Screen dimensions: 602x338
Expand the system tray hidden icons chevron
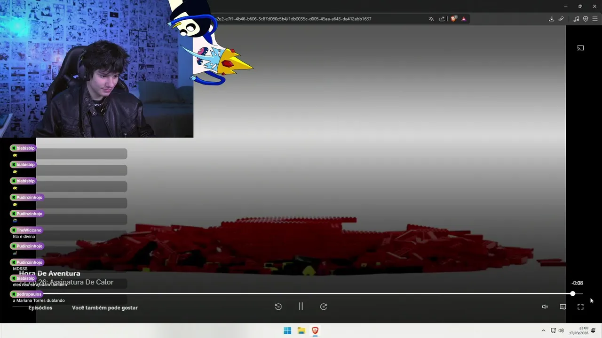tap(543, 330)
